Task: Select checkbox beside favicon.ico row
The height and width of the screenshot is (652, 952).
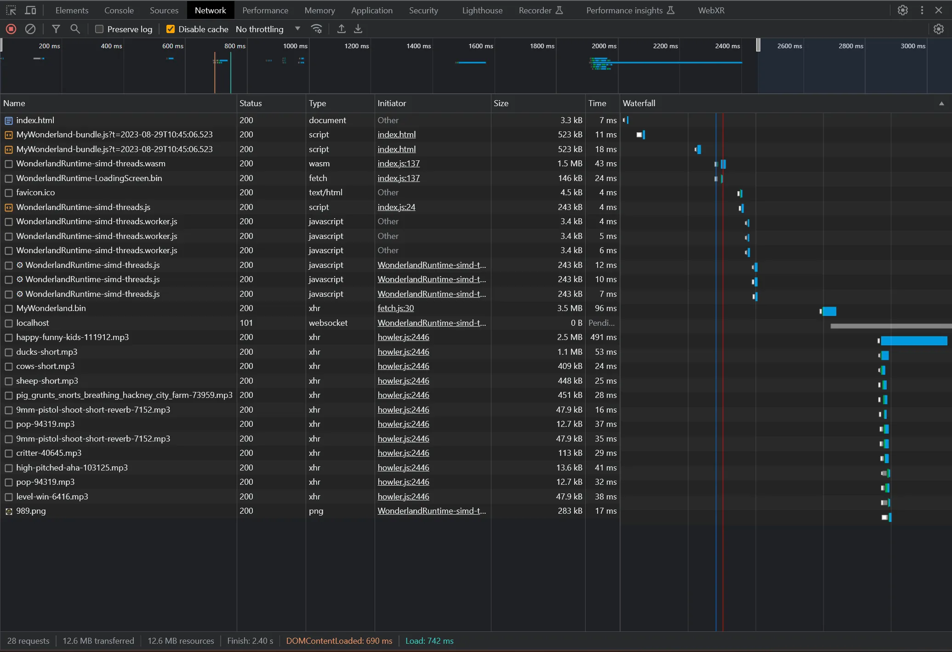Action: tap(9, 193)
